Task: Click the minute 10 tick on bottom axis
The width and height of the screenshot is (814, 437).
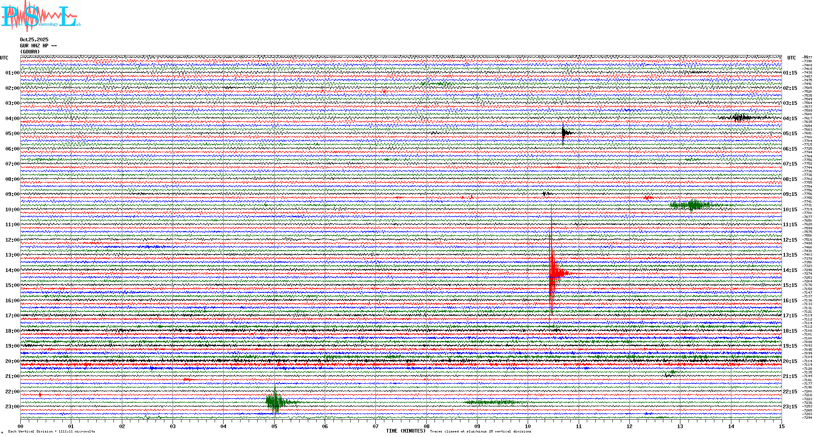Action: [x=528, y=426]
